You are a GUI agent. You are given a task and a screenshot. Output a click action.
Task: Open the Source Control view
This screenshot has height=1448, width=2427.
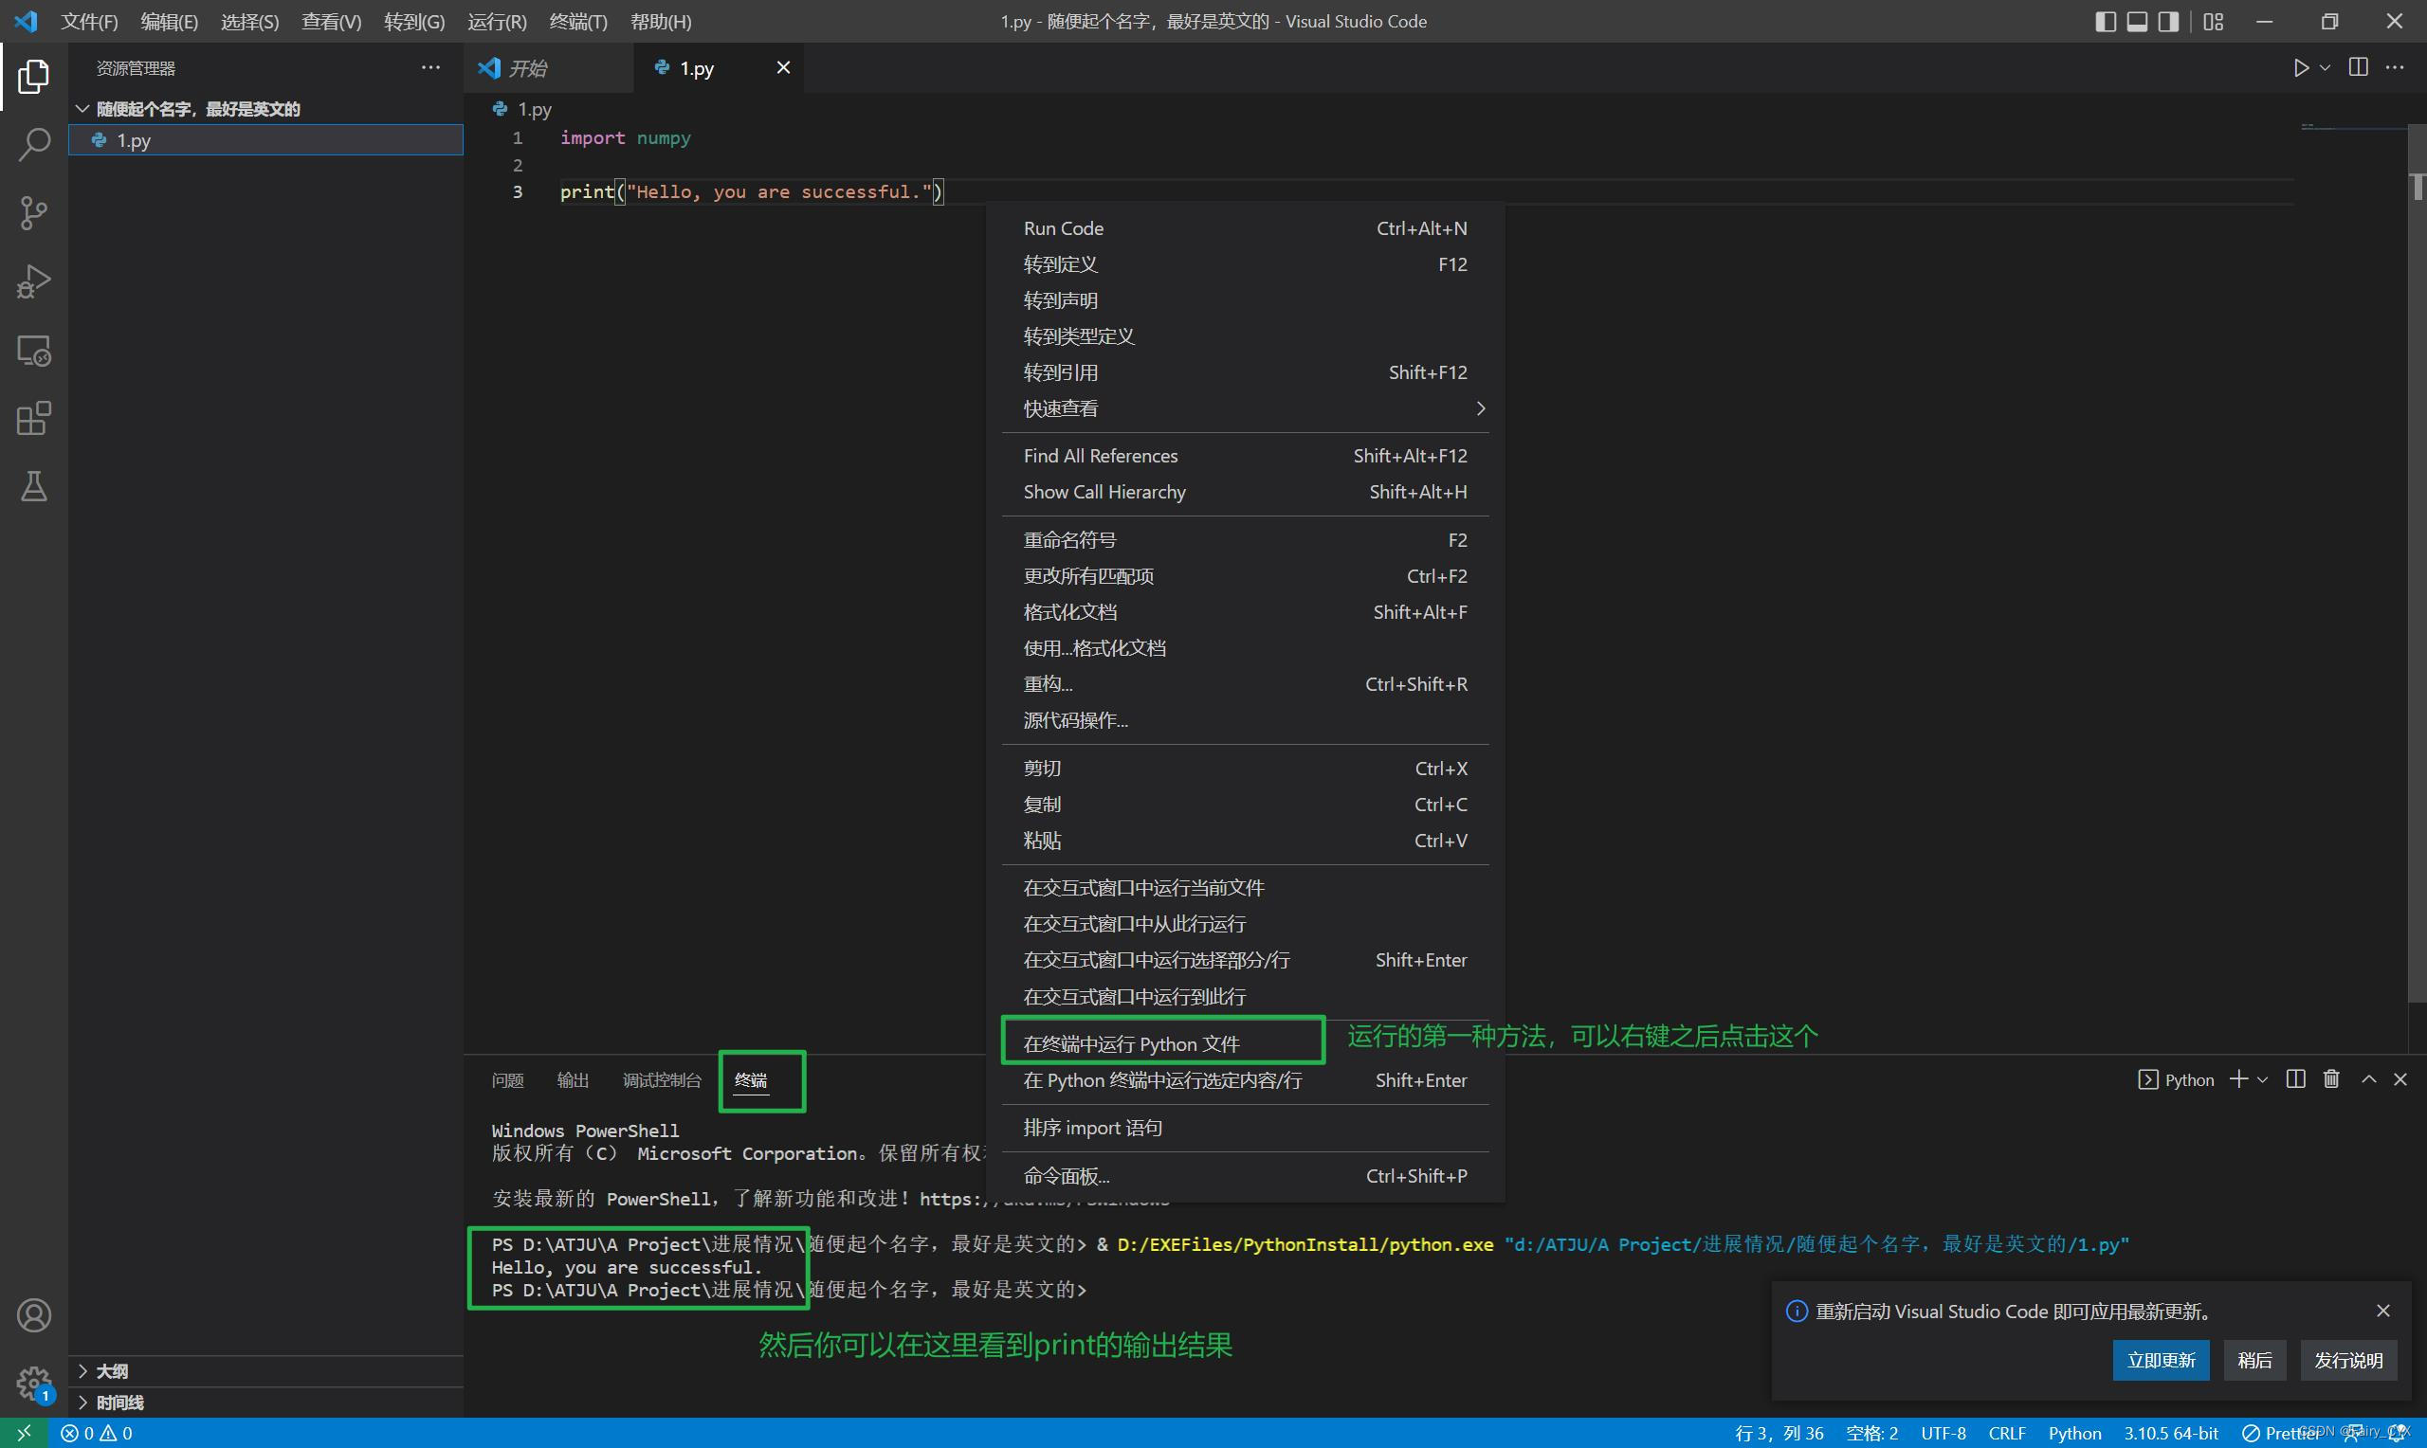[x=33, y=212]
